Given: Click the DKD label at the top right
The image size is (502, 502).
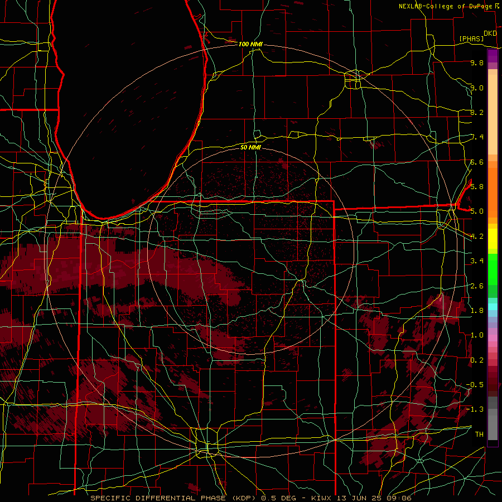Looking at the screenshot, I should pos(490,33).
